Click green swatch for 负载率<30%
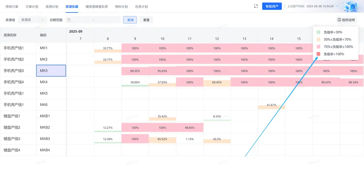 (318, 32)
